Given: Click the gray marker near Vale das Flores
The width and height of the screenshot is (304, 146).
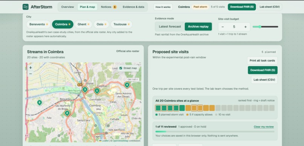Looking at the screenshot, I should (x=108, y=126).
